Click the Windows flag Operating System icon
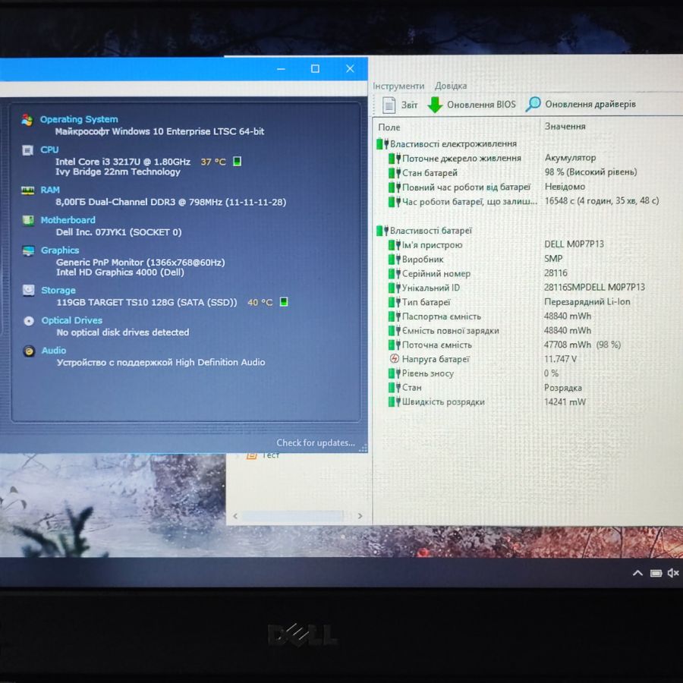Screen dimensions: 683x683 point(27,120)
